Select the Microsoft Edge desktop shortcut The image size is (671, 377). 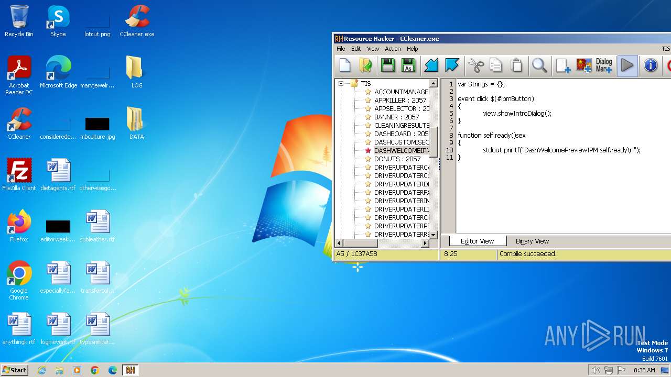click(x=58, y=72)
